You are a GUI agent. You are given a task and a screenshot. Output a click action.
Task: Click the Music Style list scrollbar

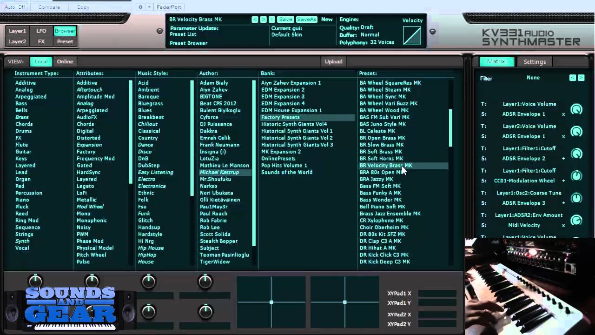192,138
